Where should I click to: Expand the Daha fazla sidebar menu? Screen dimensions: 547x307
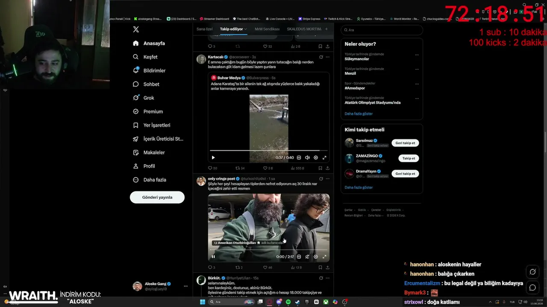(149, 180)
